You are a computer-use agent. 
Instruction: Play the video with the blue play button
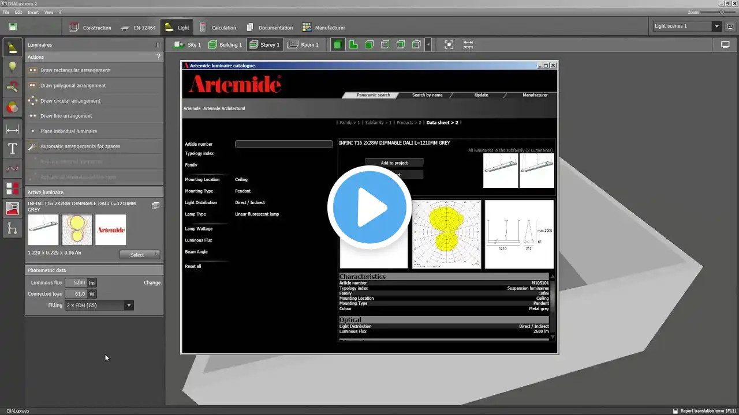pos(369,207)
